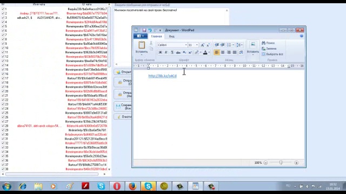Screen dimensions: 346x194
Task: Open the font size 11 dropdown
Action: click(197, 45)
